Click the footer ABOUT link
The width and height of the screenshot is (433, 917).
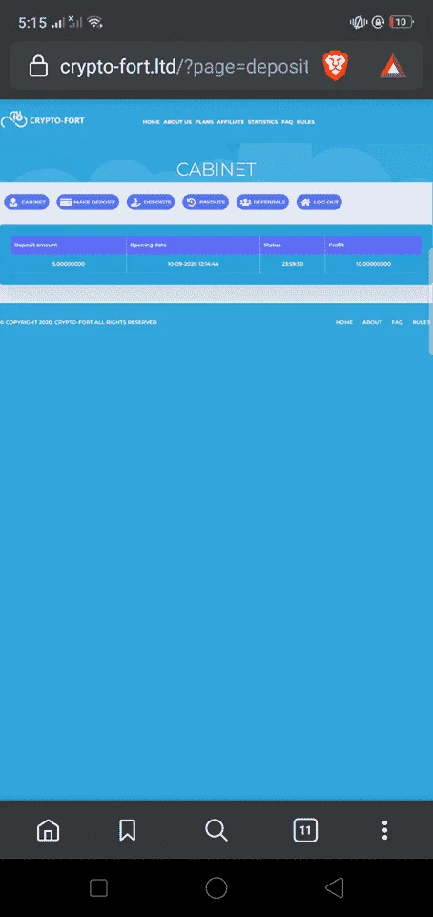coord(372,322)
